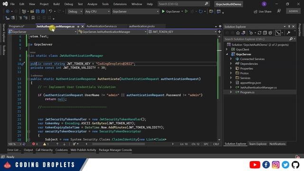This screenshot has height=171, width=304.
Task: Click the Undo arrow icon
Action: coord(50,11)
